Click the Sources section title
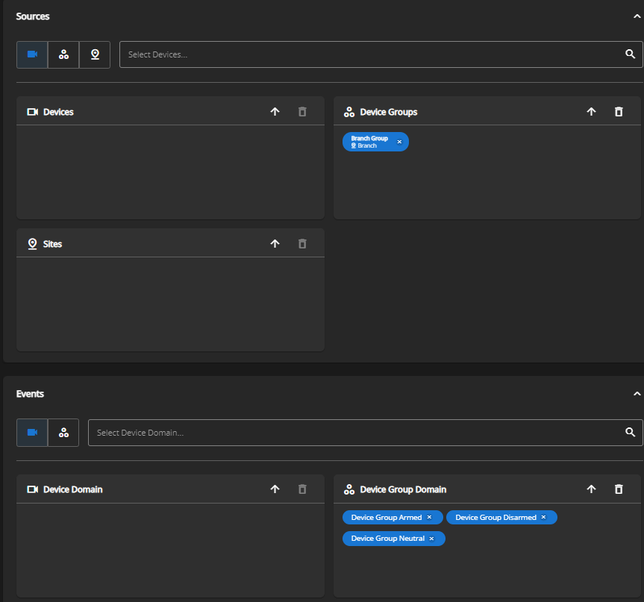 (x=33, y=16)
